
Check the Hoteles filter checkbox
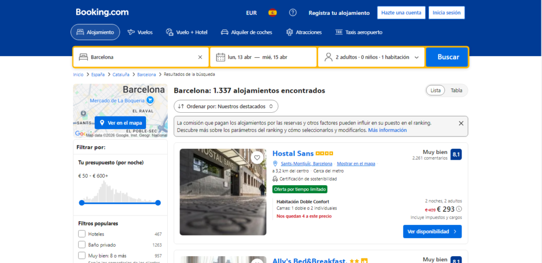coord(82,234)
